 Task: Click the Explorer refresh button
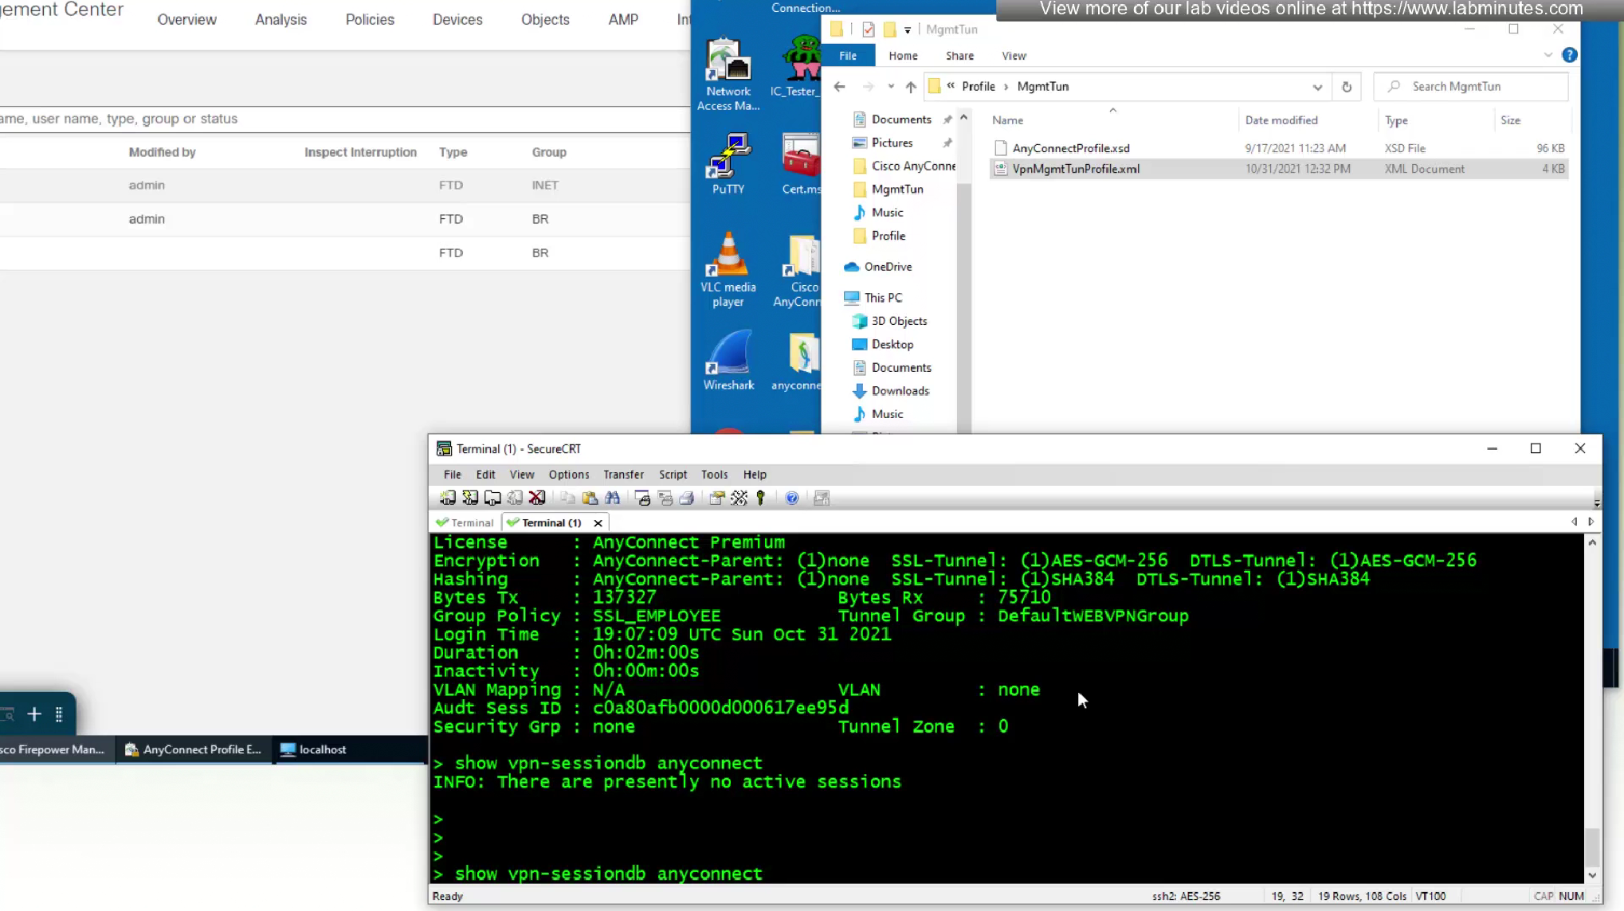(x=1346, y=87)
